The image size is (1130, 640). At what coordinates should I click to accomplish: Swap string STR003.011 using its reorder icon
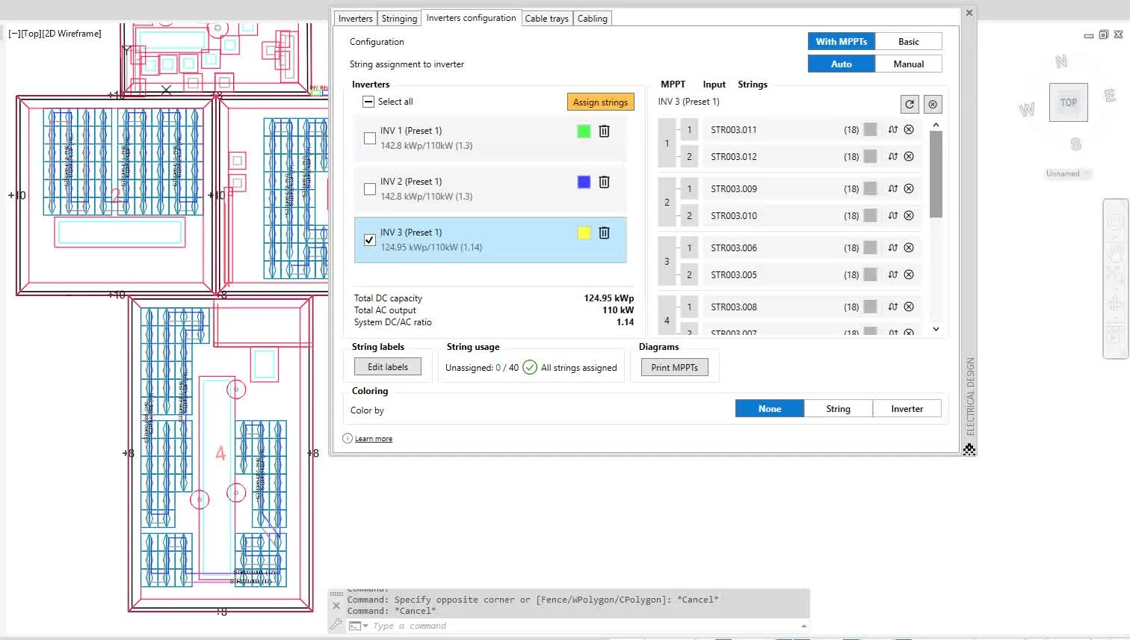pyautogui.click(x=893, y=129)
